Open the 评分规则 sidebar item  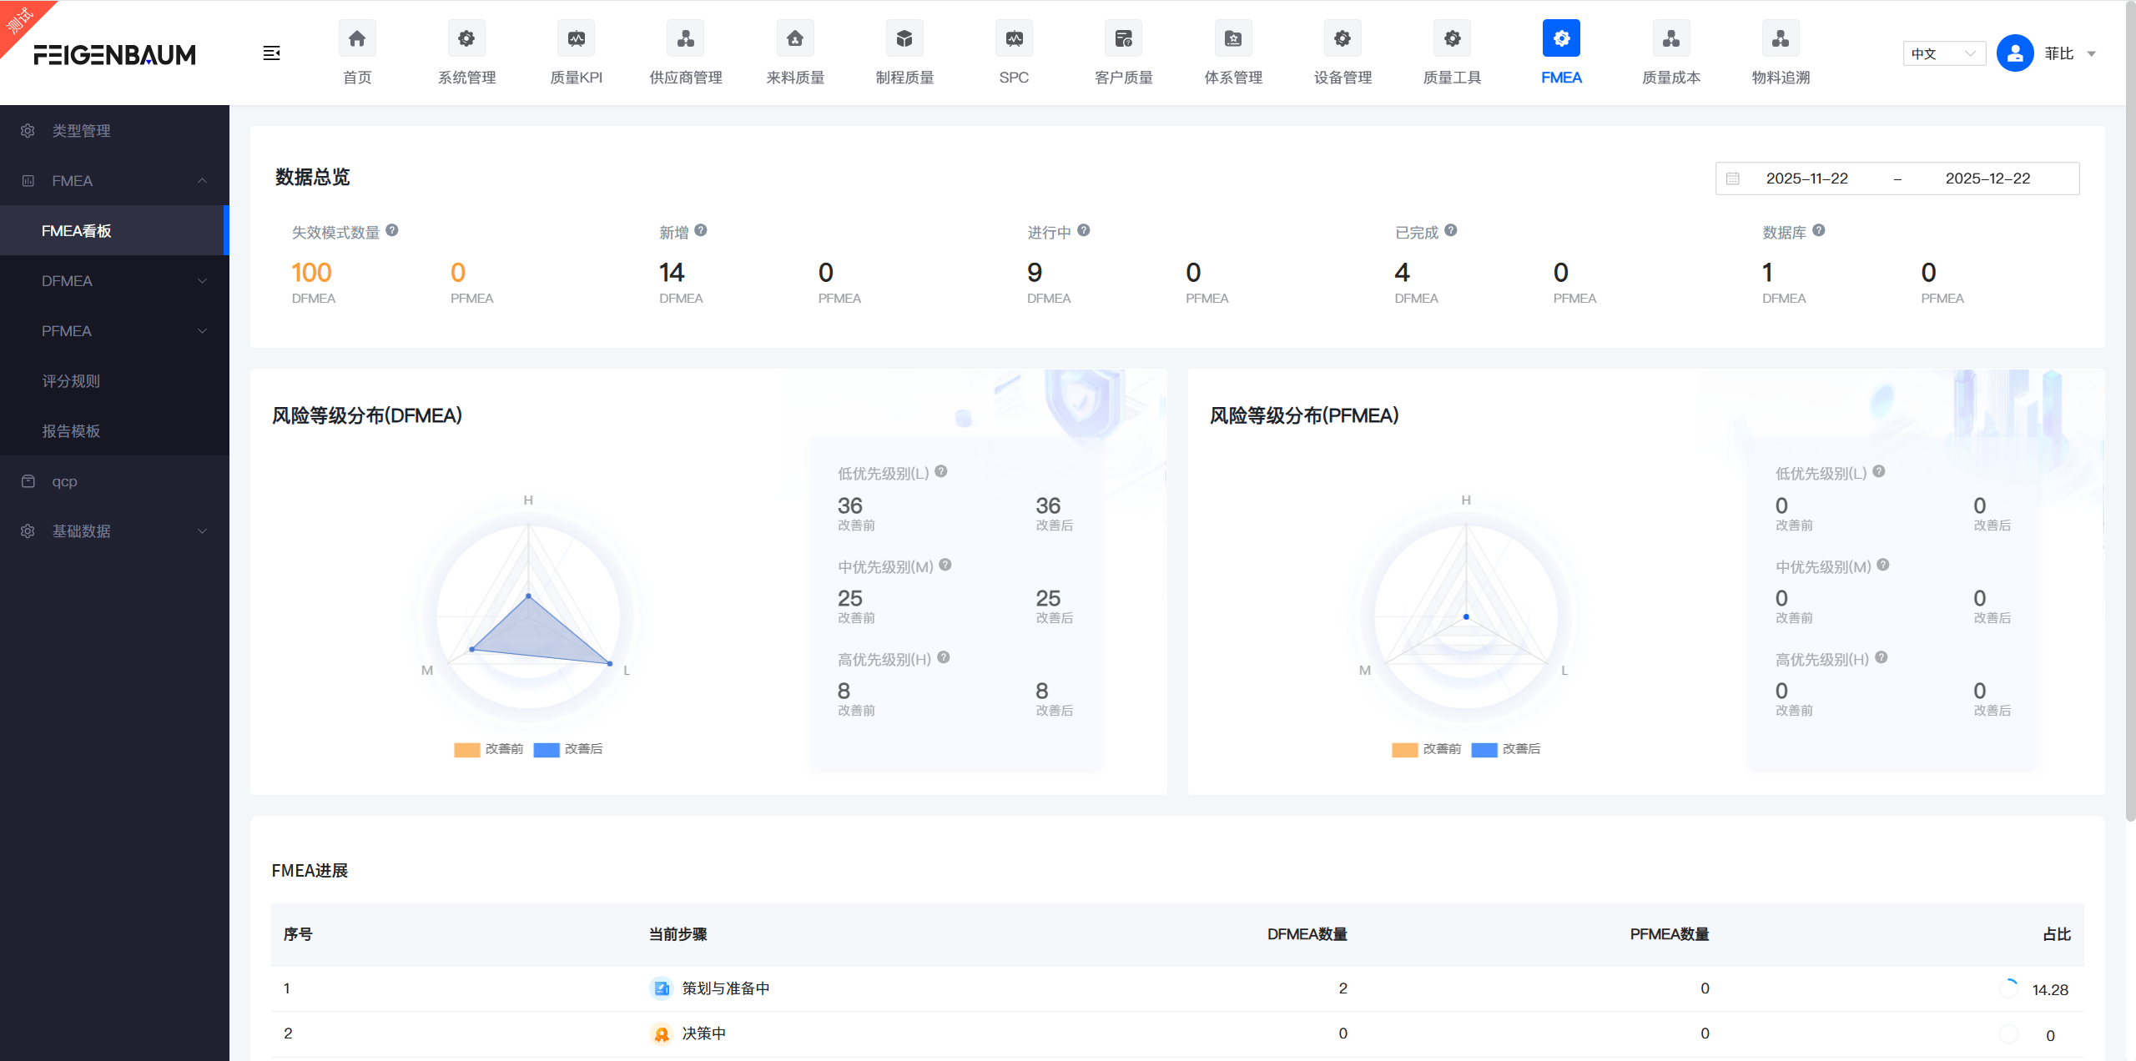tap(71, 381)
